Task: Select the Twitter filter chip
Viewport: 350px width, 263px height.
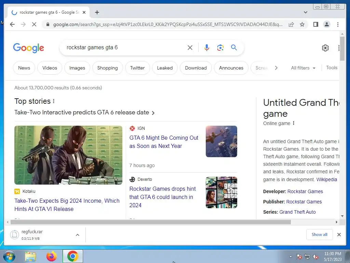Action: [x=137, y=68]
